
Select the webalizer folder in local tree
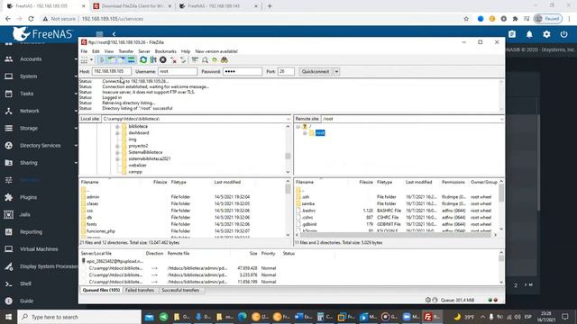(x=137, y=166)
